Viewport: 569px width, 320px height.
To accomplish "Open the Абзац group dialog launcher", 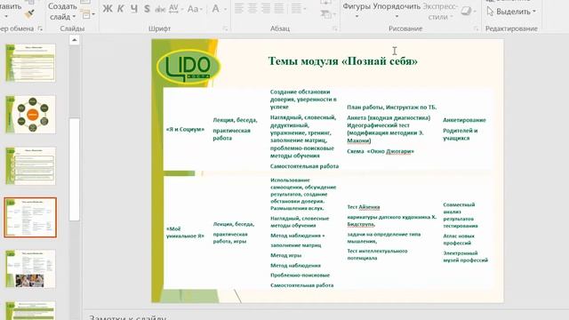I will coord(334,28).
